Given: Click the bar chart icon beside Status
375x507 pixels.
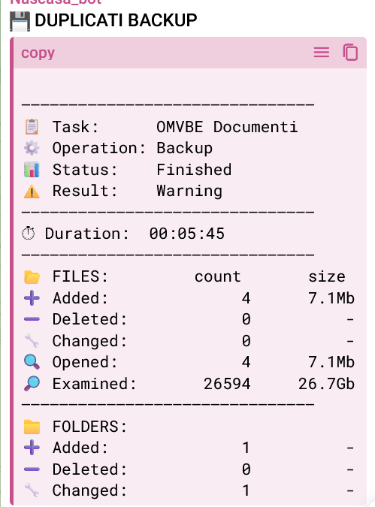Looking at the screenshot, I should coord(32,170).
